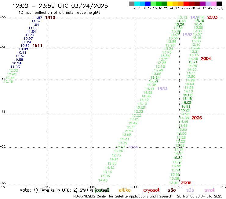This screenshot has width=226, height=199.
Task: Pick the red 33 ft legend swatch
Action: [x=186, y=4]
